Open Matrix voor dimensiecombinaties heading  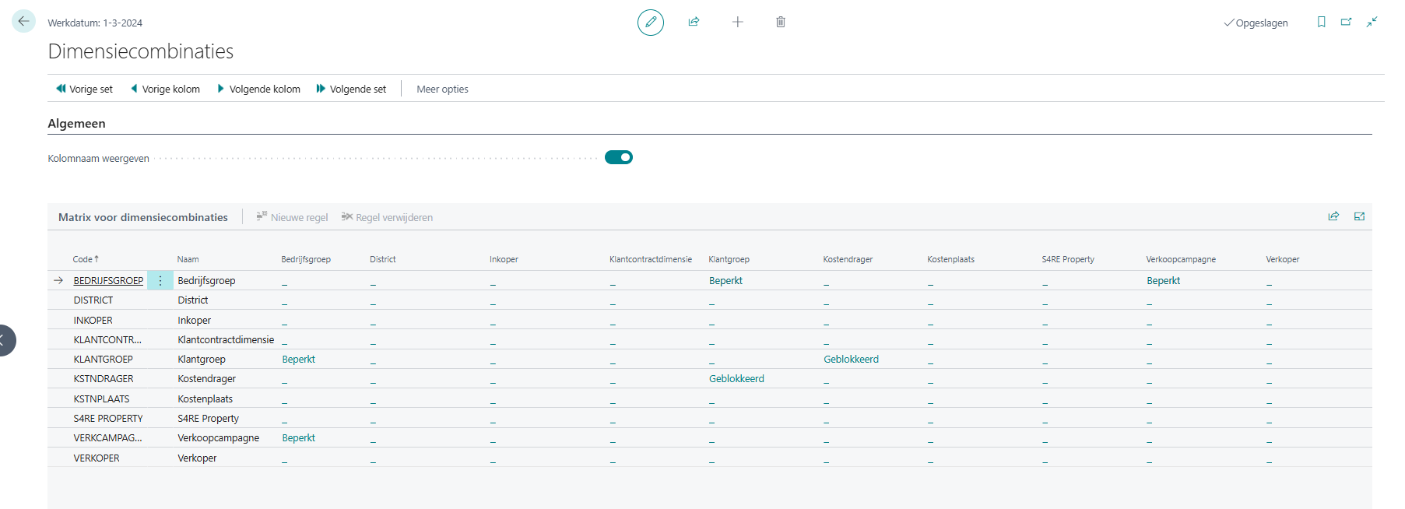[x=143, y=217]
